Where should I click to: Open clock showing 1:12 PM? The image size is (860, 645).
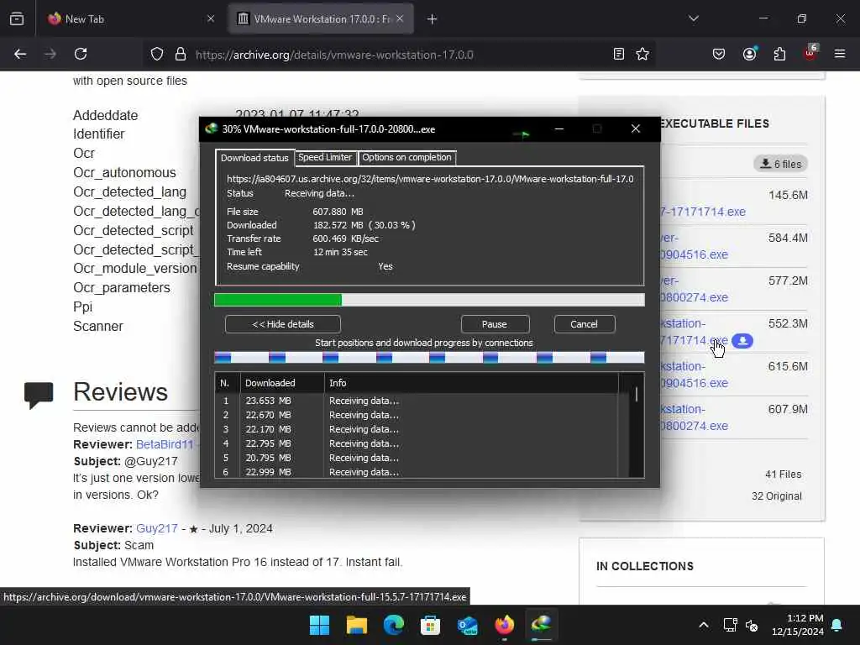click(798, 625)
